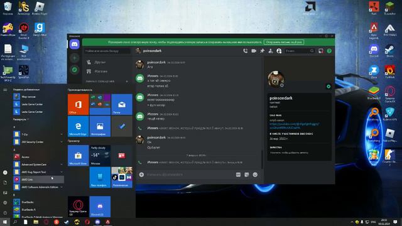The width and height of the screenshot is (402, 226).
Task: Click the Discord chat search field
Action: [300, 51]
